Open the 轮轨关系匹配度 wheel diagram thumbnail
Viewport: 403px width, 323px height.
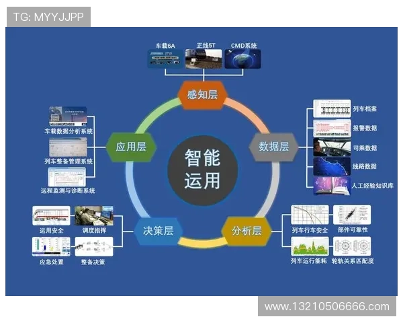(x=352, y=246)
